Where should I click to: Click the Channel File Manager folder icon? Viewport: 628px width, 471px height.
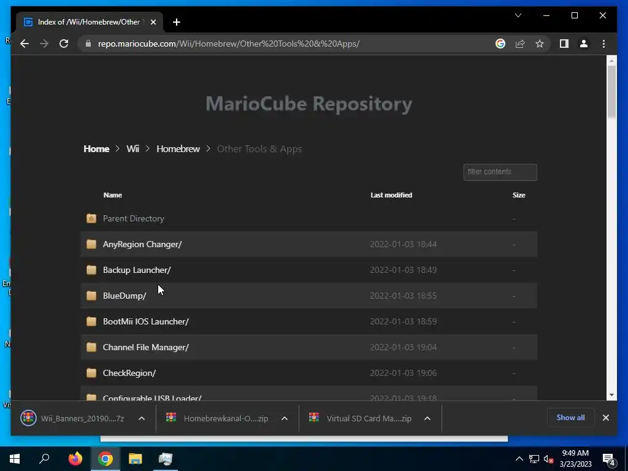click(91, 347)
